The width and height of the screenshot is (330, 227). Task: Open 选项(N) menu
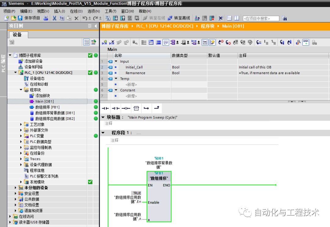94,11
